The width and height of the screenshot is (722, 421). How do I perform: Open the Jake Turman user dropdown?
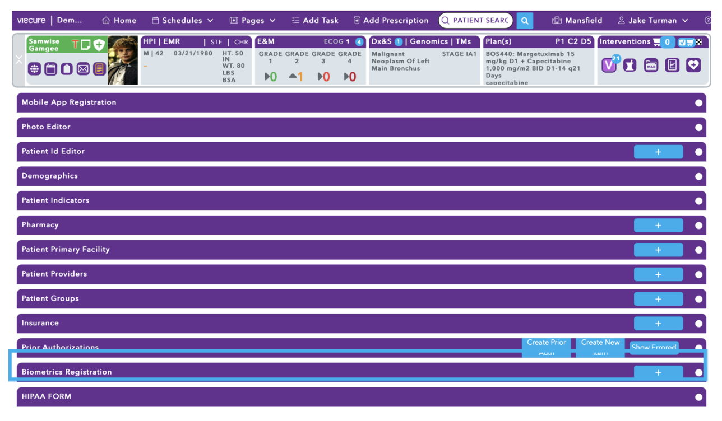(653, 20)
